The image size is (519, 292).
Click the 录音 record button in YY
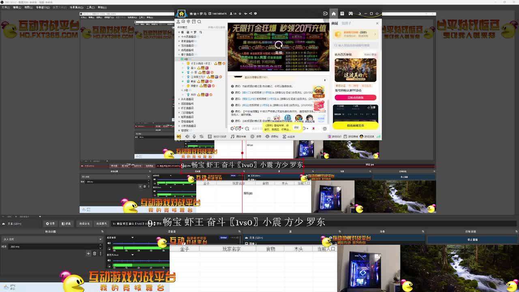point(255,137)
